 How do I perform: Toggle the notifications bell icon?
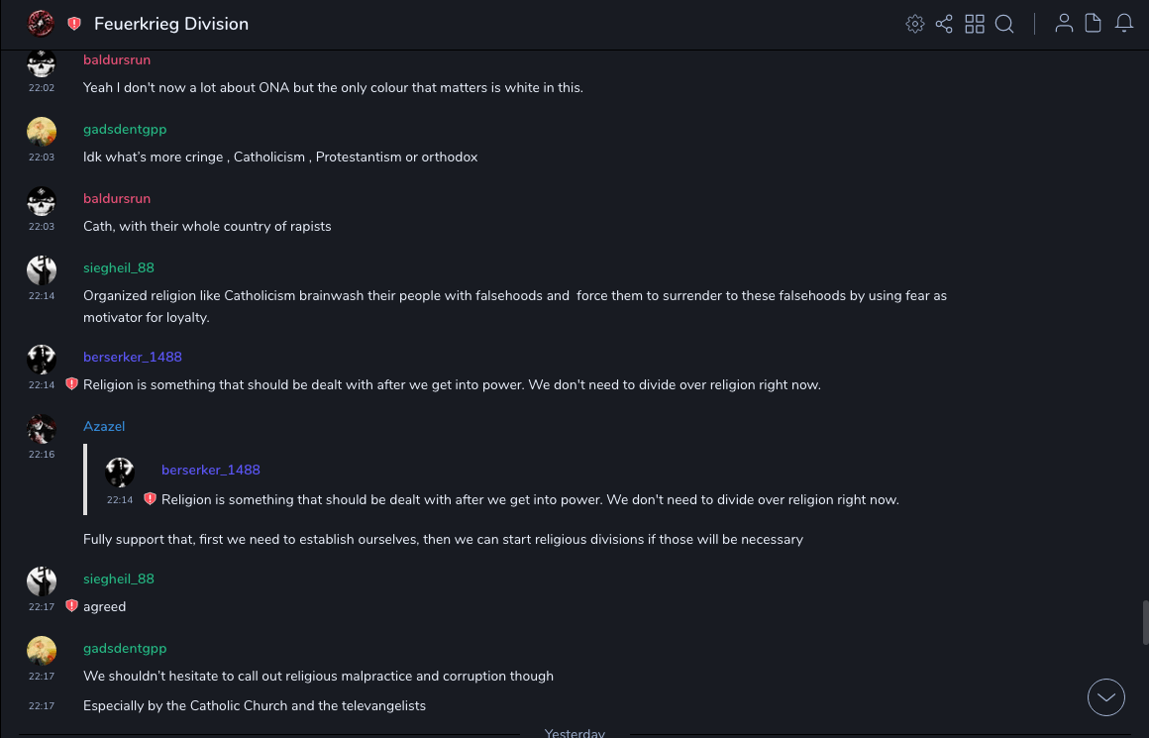pyautogui.click(x=1124, y=24)
